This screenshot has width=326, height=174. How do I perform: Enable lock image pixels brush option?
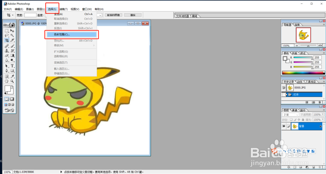295,120
